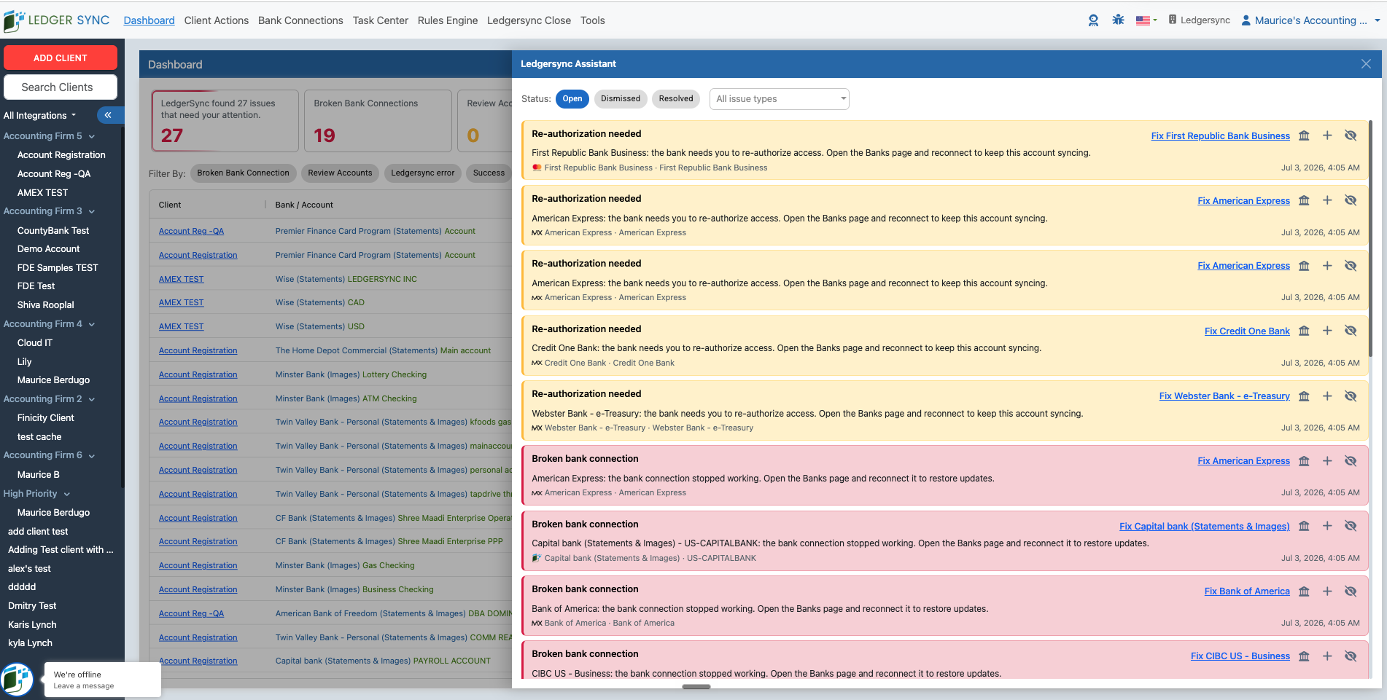1387x700 pixels.
Task: Click bank icon on CIBC US Business card
Action: 1304,656
